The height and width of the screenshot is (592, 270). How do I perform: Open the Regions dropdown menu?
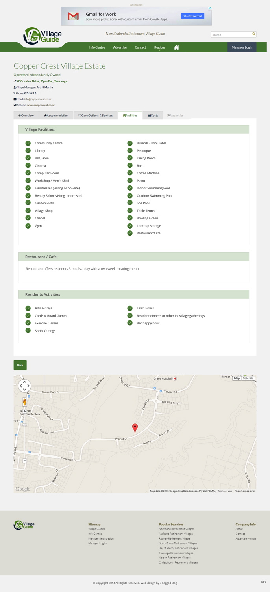pos(159,47)
